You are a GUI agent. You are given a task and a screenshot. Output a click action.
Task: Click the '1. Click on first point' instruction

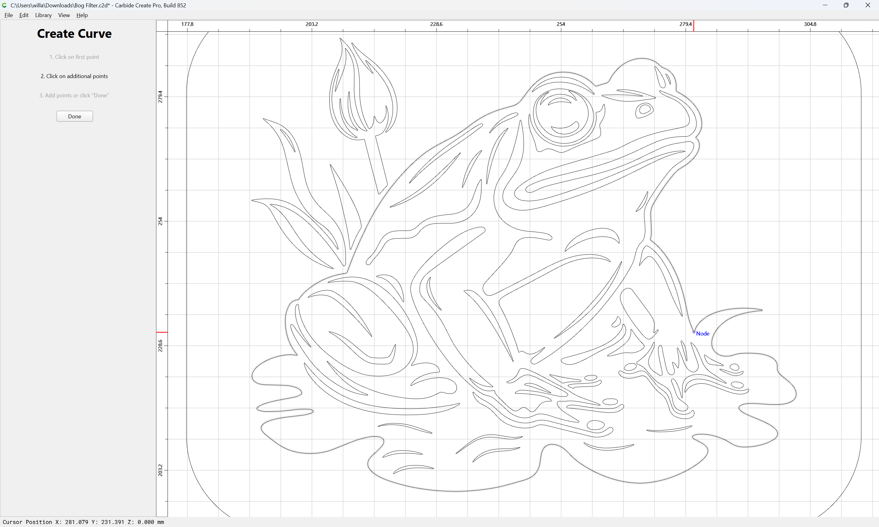[74, 57]
